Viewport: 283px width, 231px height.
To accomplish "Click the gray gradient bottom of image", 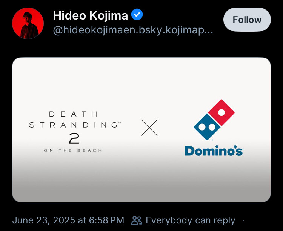I will (x=141, y=184).
